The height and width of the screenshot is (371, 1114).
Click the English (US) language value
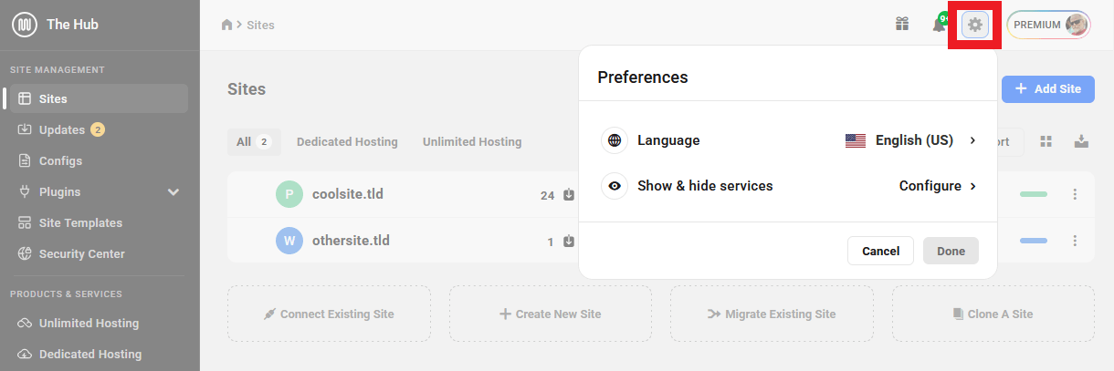[x=914, y=140]
